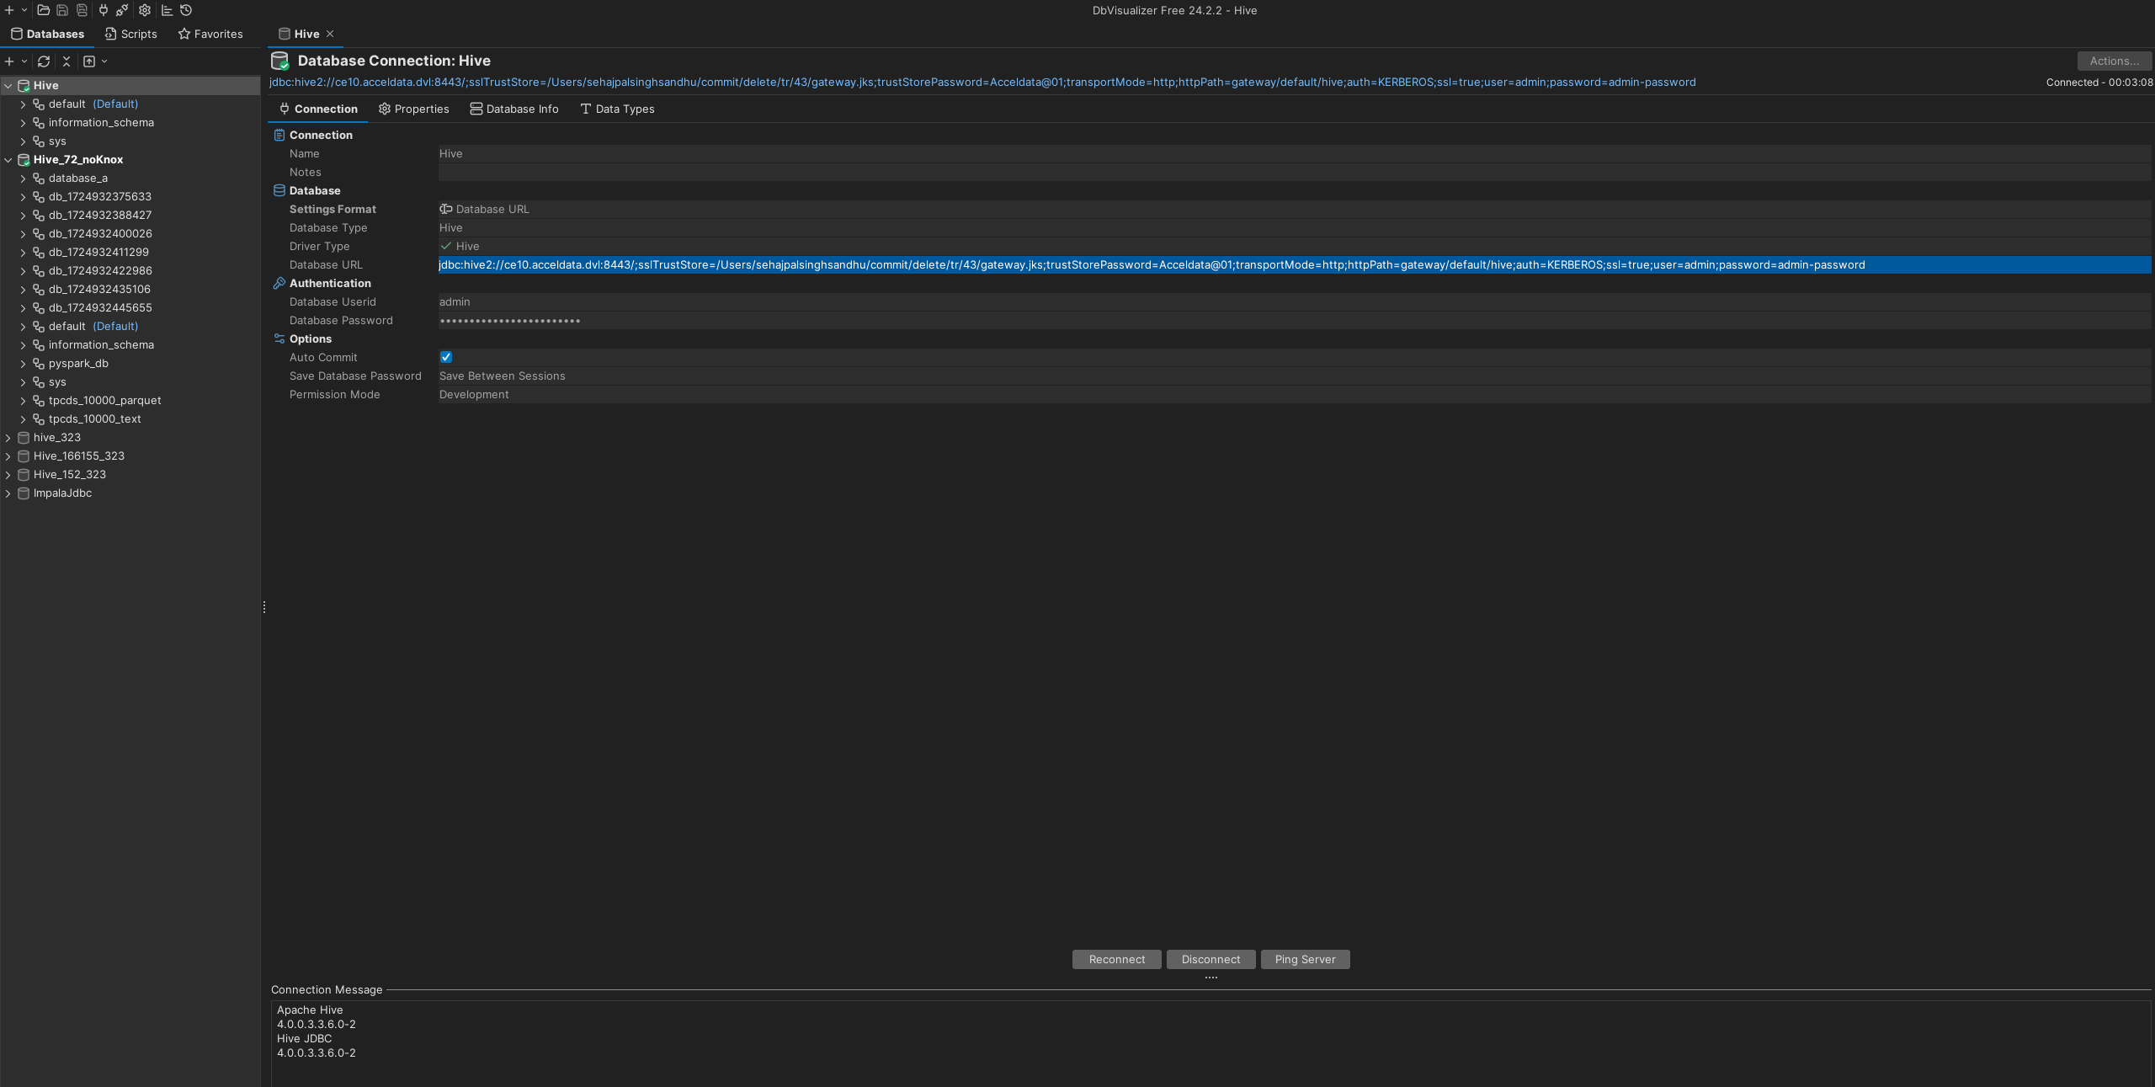Image resolution: width=2155 pixels, height=1087 pixels.
Task: Click the boxed up-arrow icon in tree toolbar
Action: [89, 61]
